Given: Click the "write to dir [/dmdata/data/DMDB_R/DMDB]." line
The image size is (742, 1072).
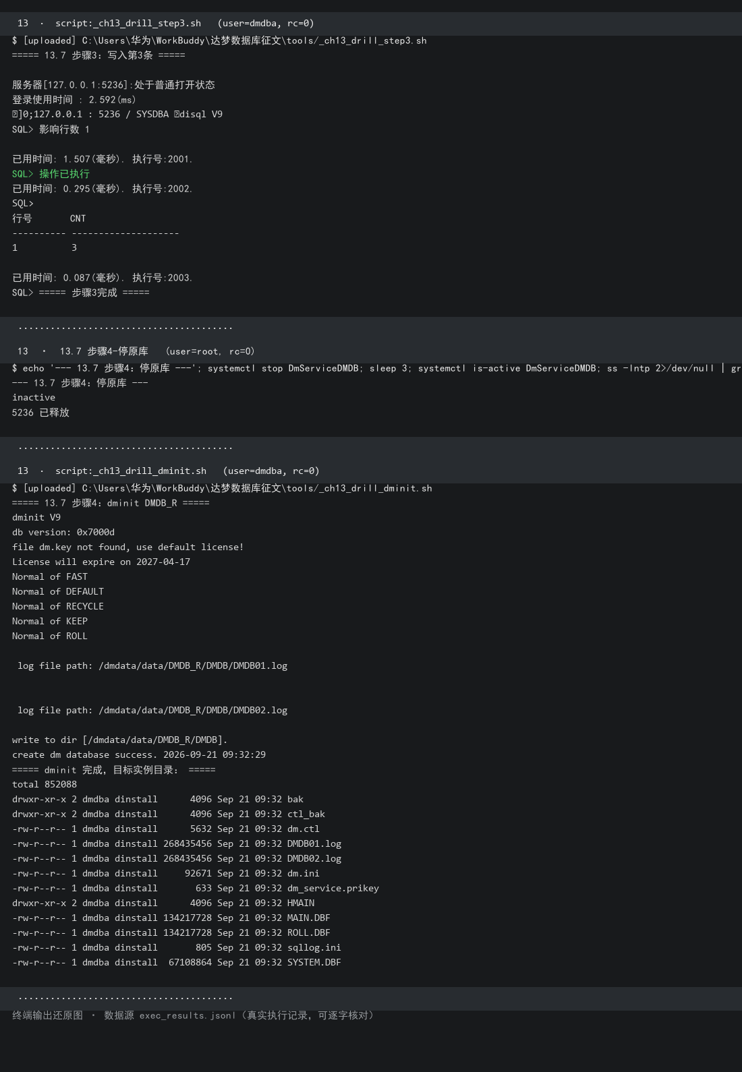Looking at the screenshot, I should pos(120,740).
